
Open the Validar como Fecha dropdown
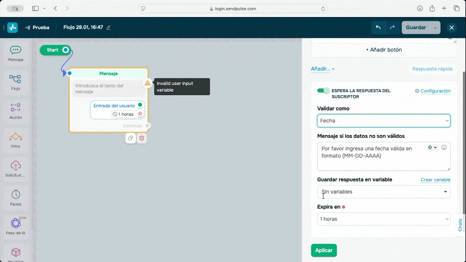click(383, 121)
